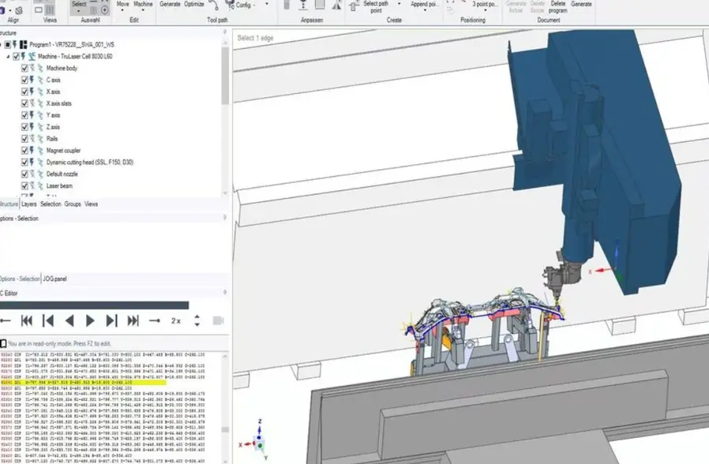Play the simulation in reverse
The width and height of the screenshot is (709, 464).
point(69,321)
